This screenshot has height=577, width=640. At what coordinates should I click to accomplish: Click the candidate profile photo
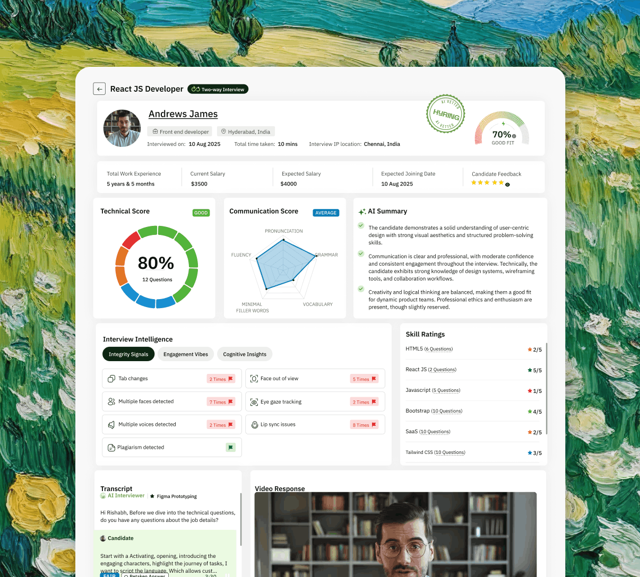[122, 128]
